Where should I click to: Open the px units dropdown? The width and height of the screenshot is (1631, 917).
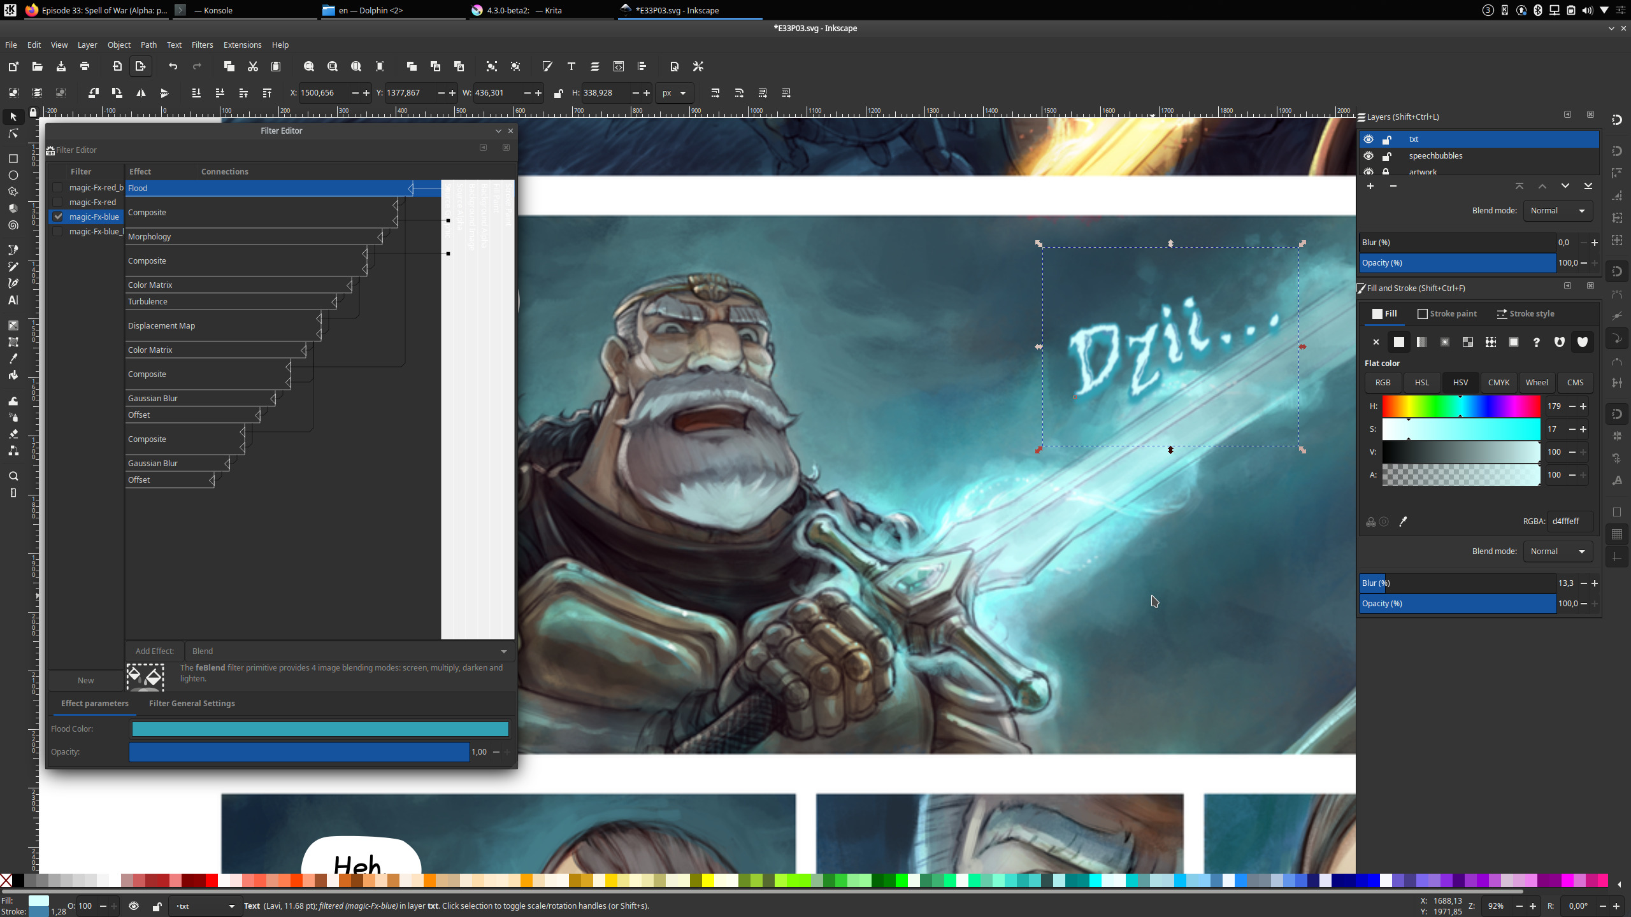point(674,93)
